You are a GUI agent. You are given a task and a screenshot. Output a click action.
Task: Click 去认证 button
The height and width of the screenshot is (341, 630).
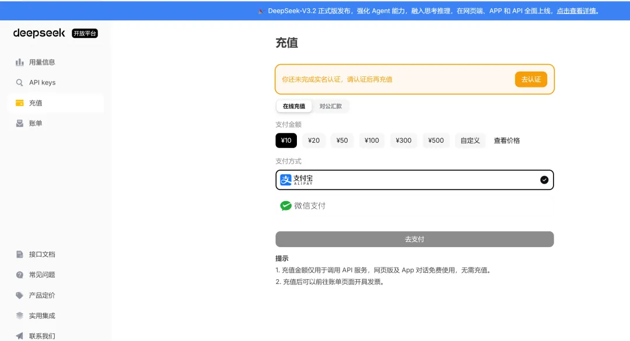pos(531,79)
